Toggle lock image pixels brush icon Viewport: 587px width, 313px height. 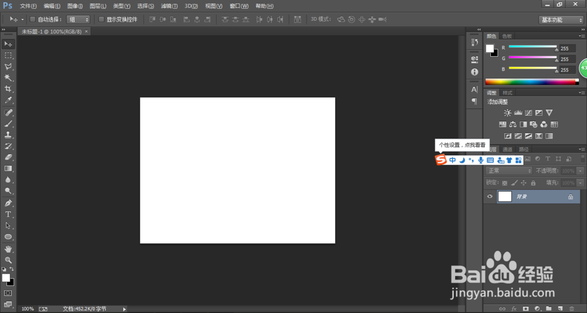(x=514, y=183)
